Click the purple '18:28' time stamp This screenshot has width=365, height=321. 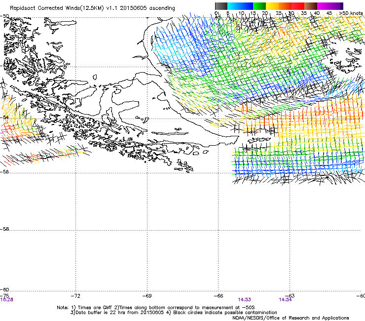click(x=6, y=300)
